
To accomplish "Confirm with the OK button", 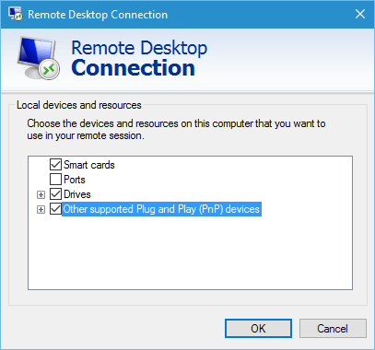I will point(258,329).
